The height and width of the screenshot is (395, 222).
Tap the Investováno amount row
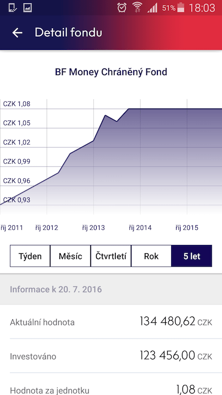[111, 356]
